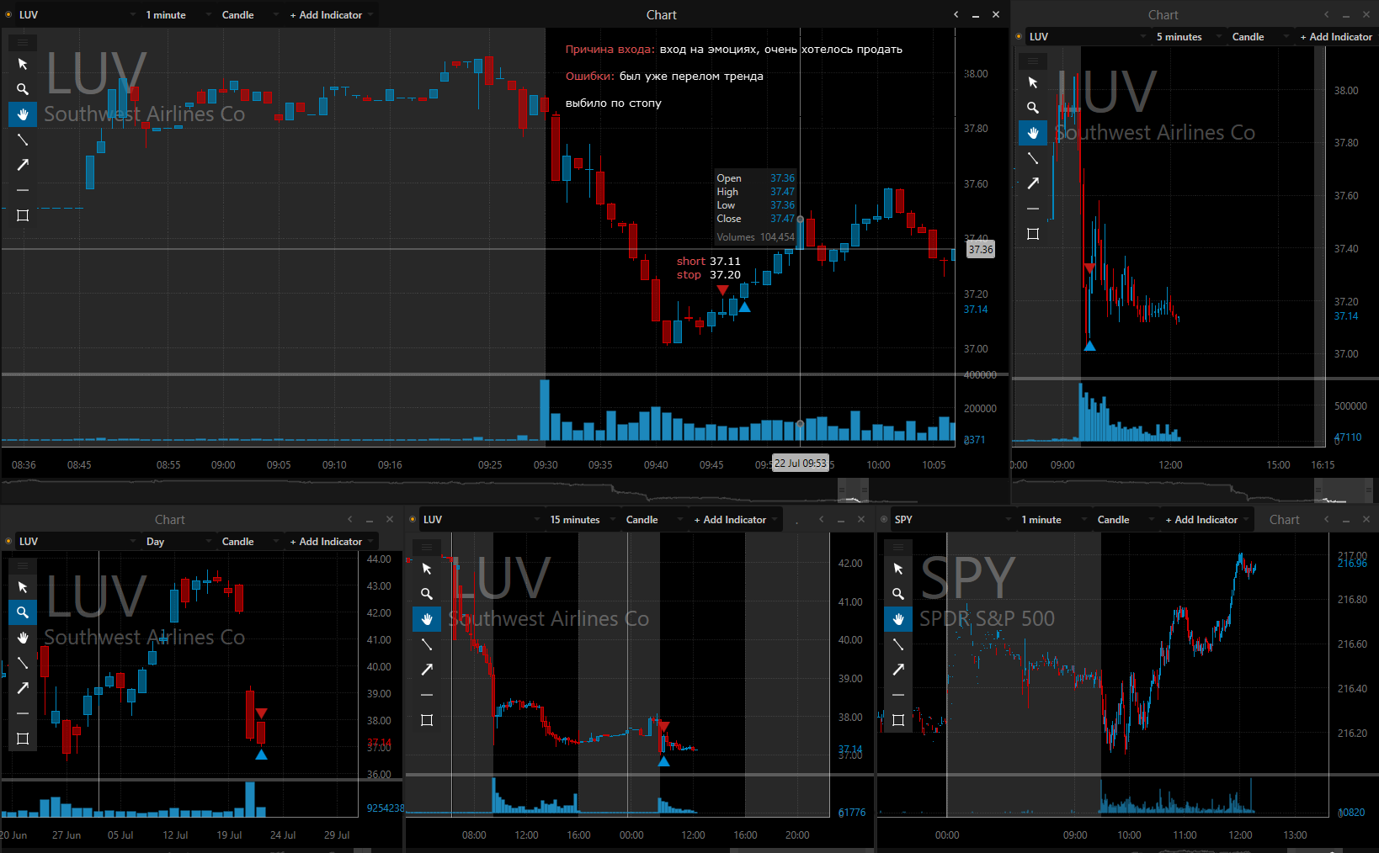Click the Chart title above 5 minutes panel

(1163, 15)
